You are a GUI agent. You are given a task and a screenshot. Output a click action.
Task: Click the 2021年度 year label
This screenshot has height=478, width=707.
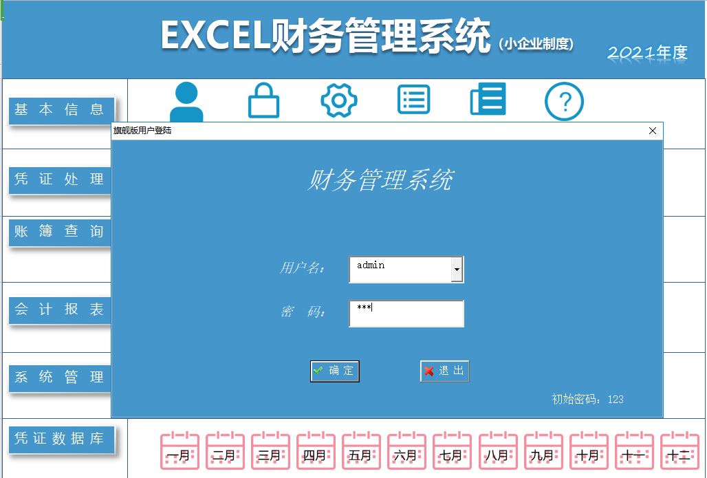(x=647, y=53)
